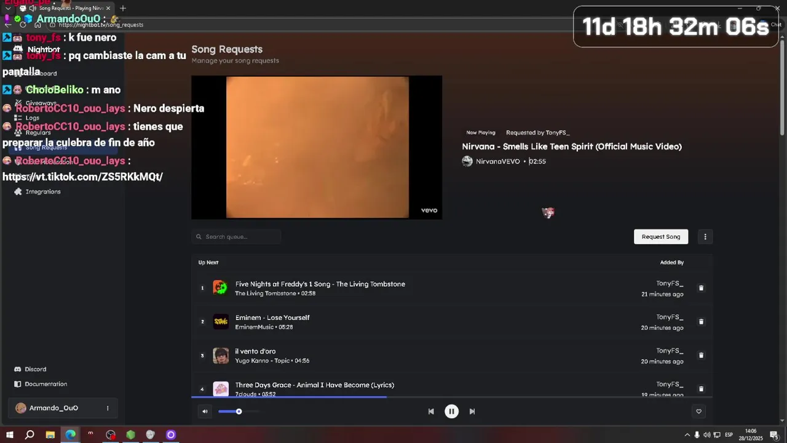Click Five Nights at Freddy's song title
The width and height of the screenshot is (787, 443).
[320, 284]
